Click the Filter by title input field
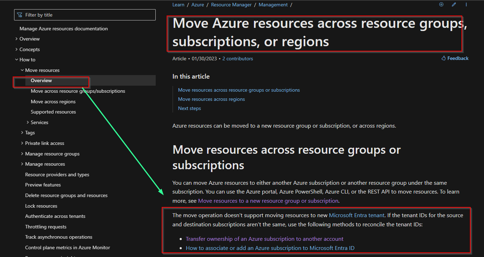Screen dimensions: 484x257 (85, 14)
